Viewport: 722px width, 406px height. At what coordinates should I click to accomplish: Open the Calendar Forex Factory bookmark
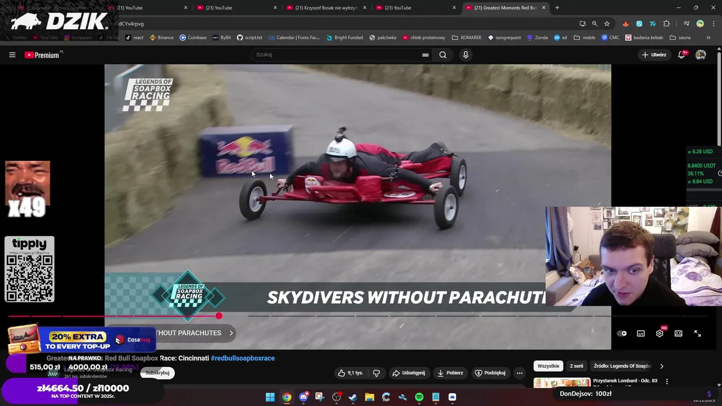click(294, 38)
